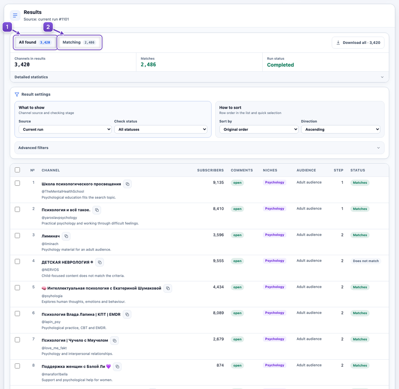This screenshot has height=389, width=399.
Task: Copy the Школа психологического просвещения channel name
Action: click(x=128, y=184)
